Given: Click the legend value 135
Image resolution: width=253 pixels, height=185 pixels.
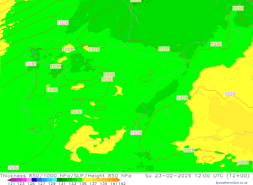Looking at the screenshot, I should [x=83, y=183].
